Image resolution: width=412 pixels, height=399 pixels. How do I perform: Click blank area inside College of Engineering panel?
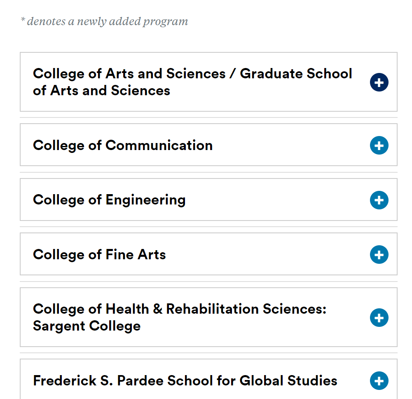[276, 200]
